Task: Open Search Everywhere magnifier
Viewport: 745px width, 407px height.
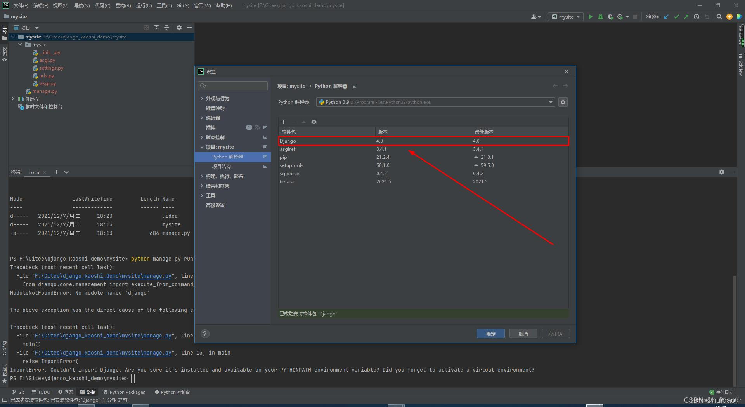Action: click(719, 17)
